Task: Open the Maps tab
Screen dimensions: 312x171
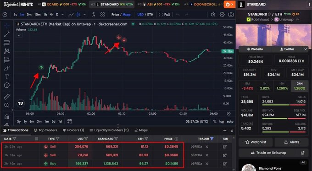Action: 141,130
